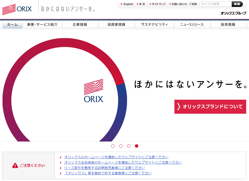The image size is (249, 181).
Task: Click the 検索 search button
Action: click(x=237, y=4)
